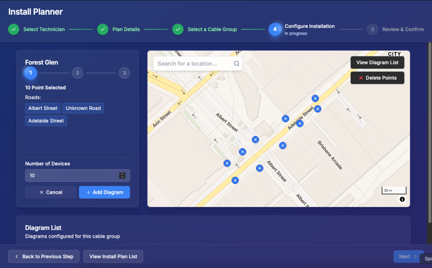
Task: Open View Diagram List on the map
Action: pos(377,62)
